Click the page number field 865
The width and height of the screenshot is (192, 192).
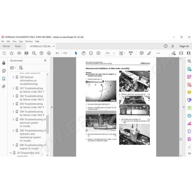point(57,53)
